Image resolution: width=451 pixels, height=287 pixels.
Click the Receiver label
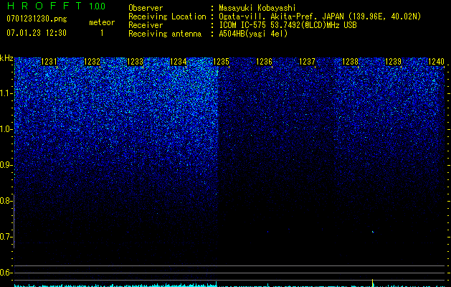pos(146,25)
